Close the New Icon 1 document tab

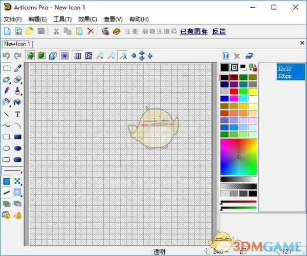pyautogui.click(x=302, y=42)
